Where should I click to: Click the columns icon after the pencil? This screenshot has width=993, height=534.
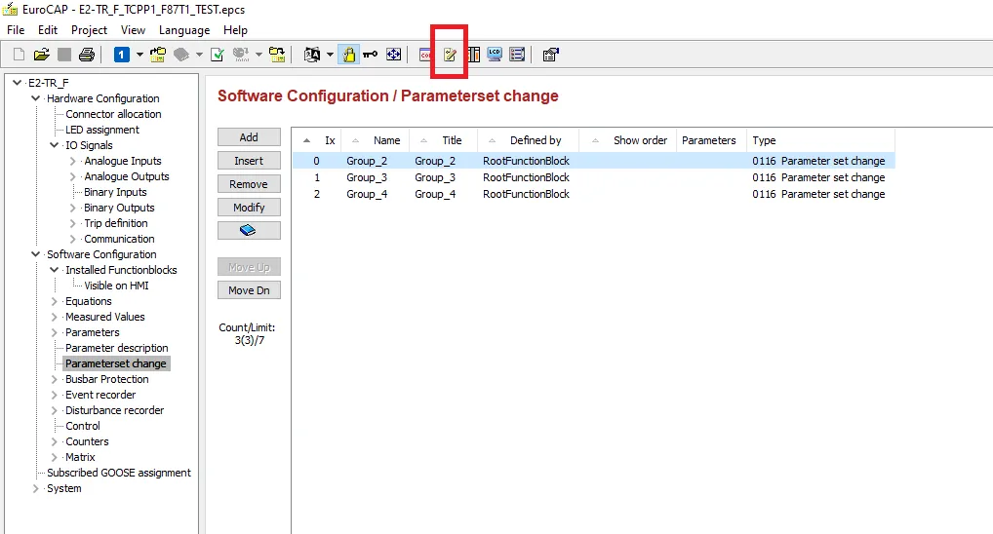click(474, 55)
